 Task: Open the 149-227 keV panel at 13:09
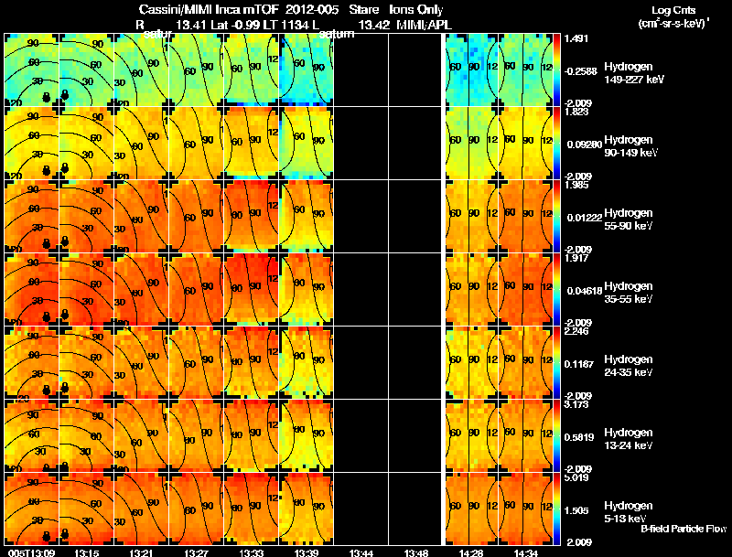pos(31,70)
